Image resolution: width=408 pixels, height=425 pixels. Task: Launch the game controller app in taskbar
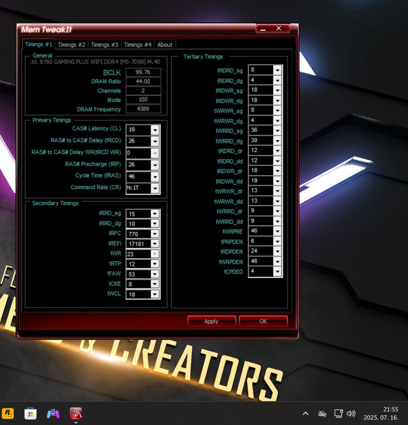tap(53, 414)
